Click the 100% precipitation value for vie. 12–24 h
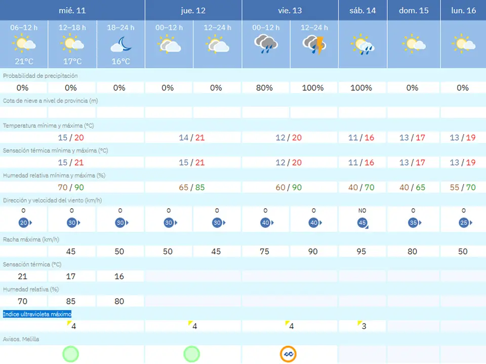Screen dimensions: 486x364 (x=313, y=87)
